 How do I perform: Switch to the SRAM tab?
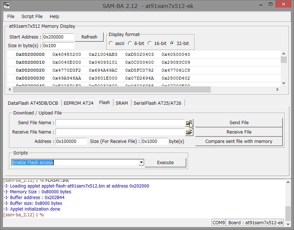(x=122, y=103)
